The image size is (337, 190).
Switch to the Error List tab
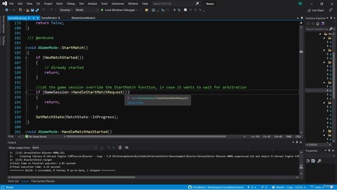click(13, 181)
